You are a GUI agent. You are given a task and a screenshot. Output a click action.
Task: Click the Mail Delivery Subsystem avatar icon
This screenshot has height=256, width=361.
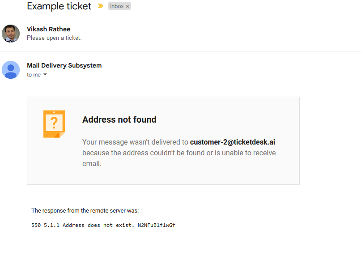tap(11, 70)
